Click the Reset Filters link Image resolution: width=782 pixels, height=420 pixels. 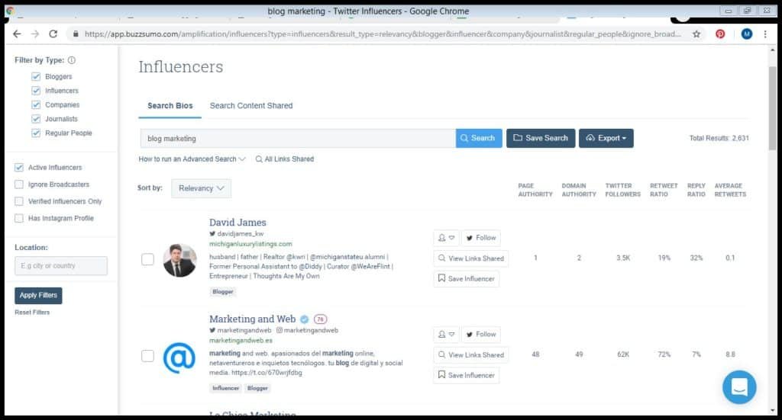[32, 313]
